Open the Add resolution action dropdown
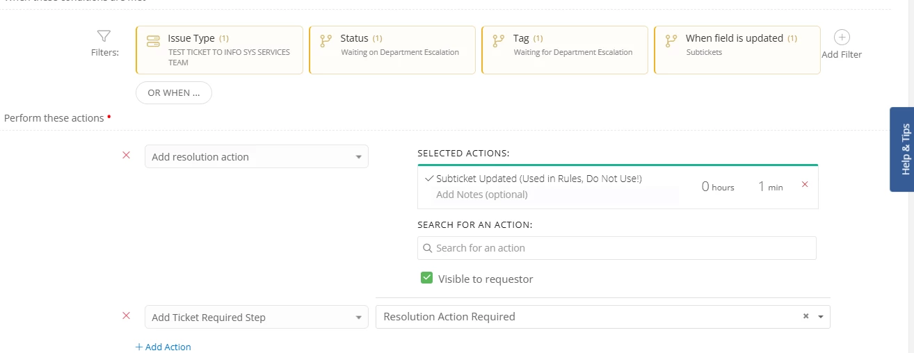The image size is (914, 353). 256,157
